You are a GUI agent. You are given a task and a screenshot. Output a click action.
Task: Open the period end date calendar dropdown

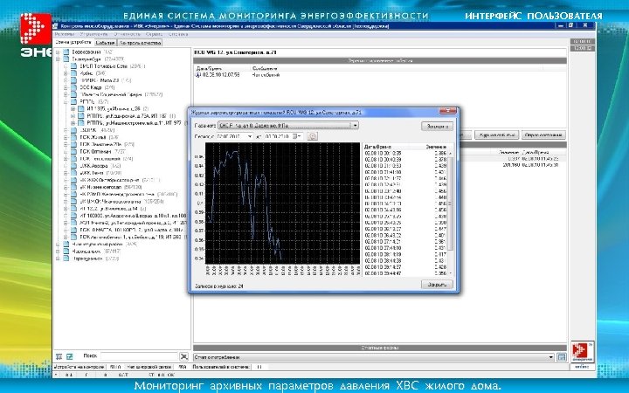[298, 137]
